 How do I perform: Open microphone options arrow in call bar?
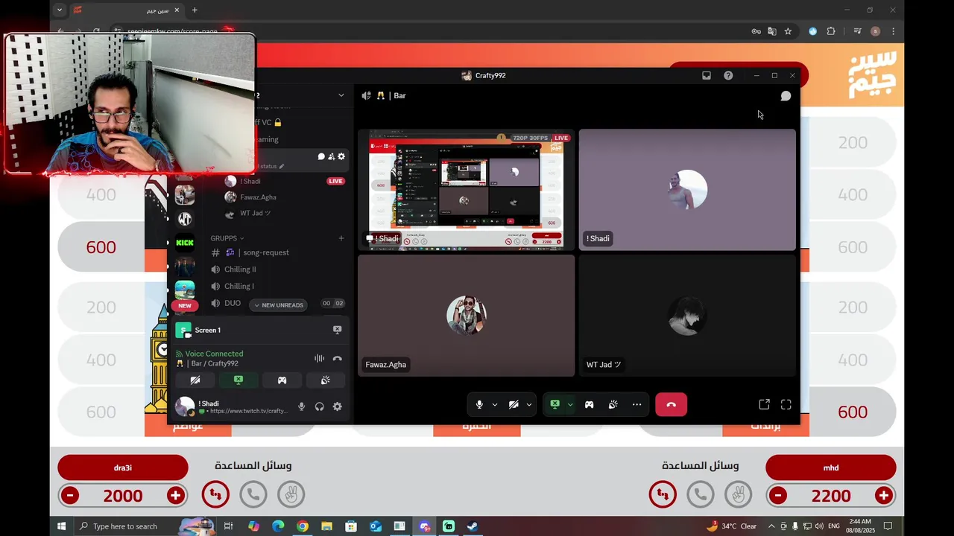tap(494, 405)
